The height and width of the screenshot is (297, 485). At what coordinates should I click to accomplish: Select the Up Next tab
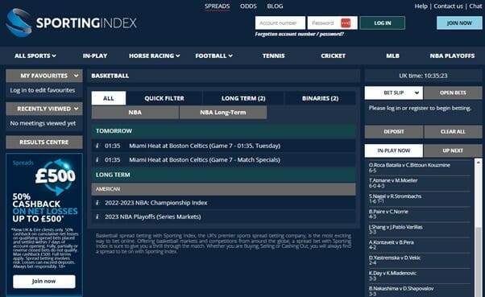click(x=453, y=151)
